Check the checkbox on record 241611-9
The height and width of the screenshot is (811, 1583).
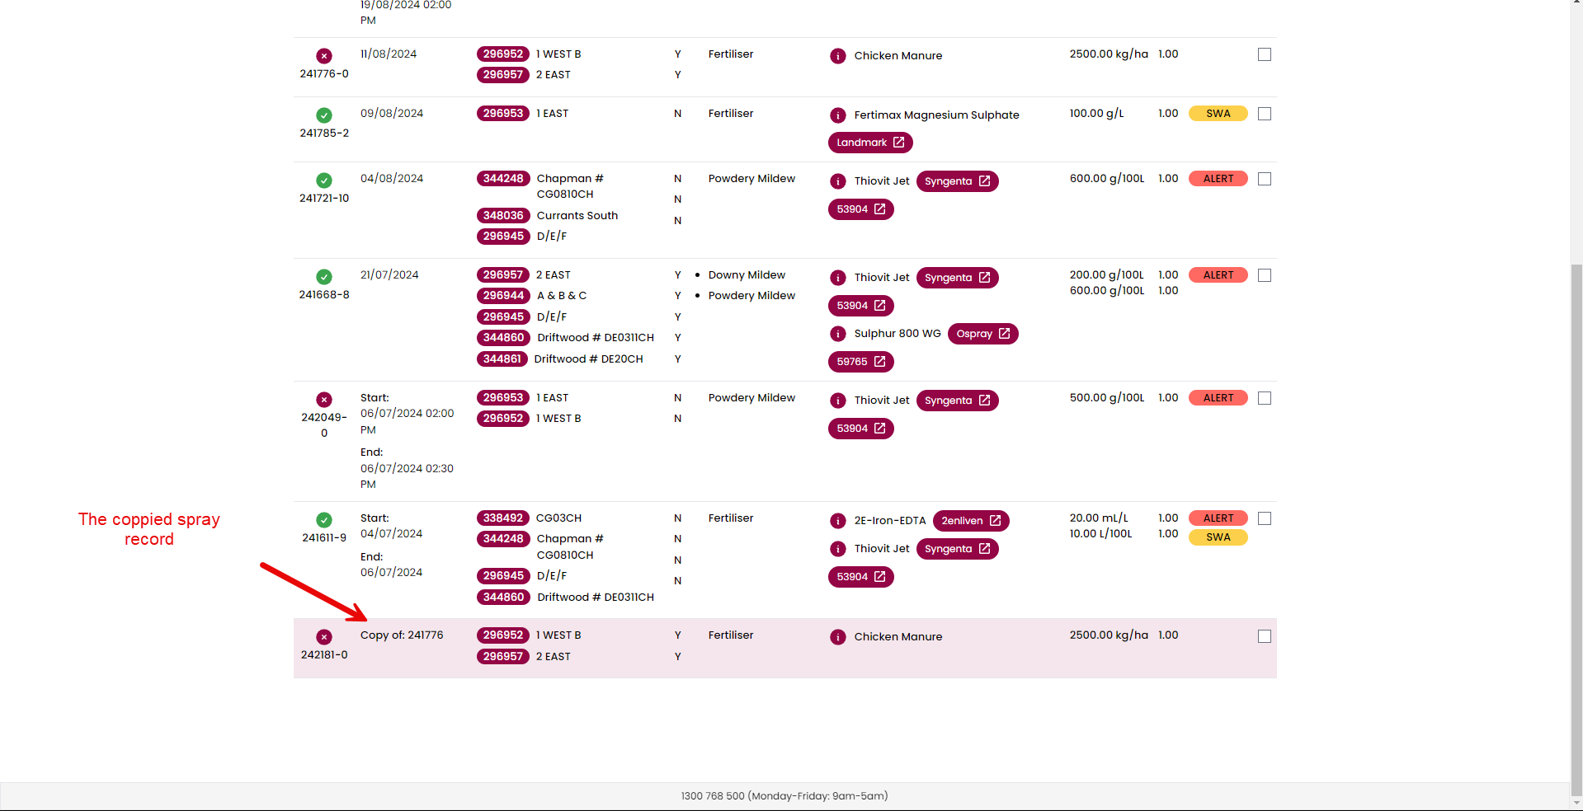[1265, 518]
